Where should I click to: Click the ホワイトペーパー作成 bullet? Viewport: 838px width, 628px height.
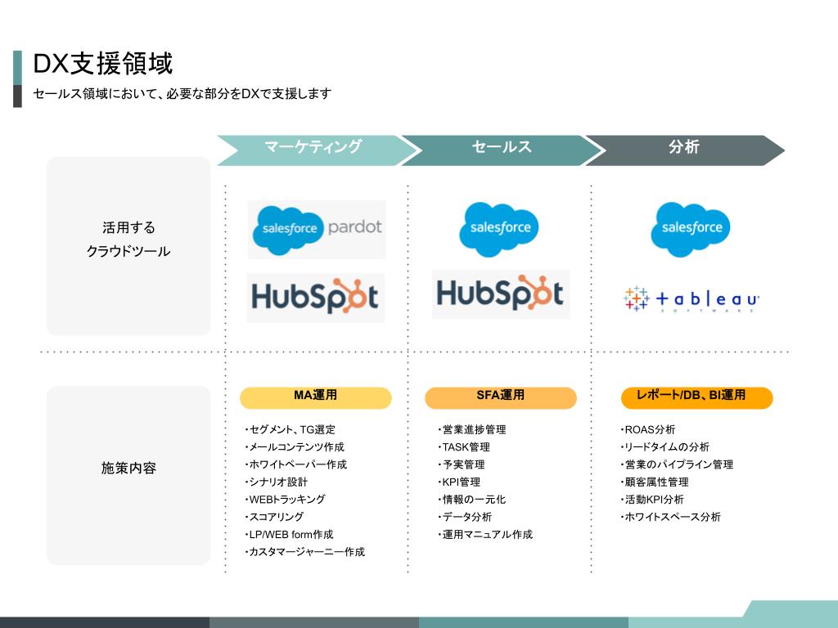(x=296, y=464)
